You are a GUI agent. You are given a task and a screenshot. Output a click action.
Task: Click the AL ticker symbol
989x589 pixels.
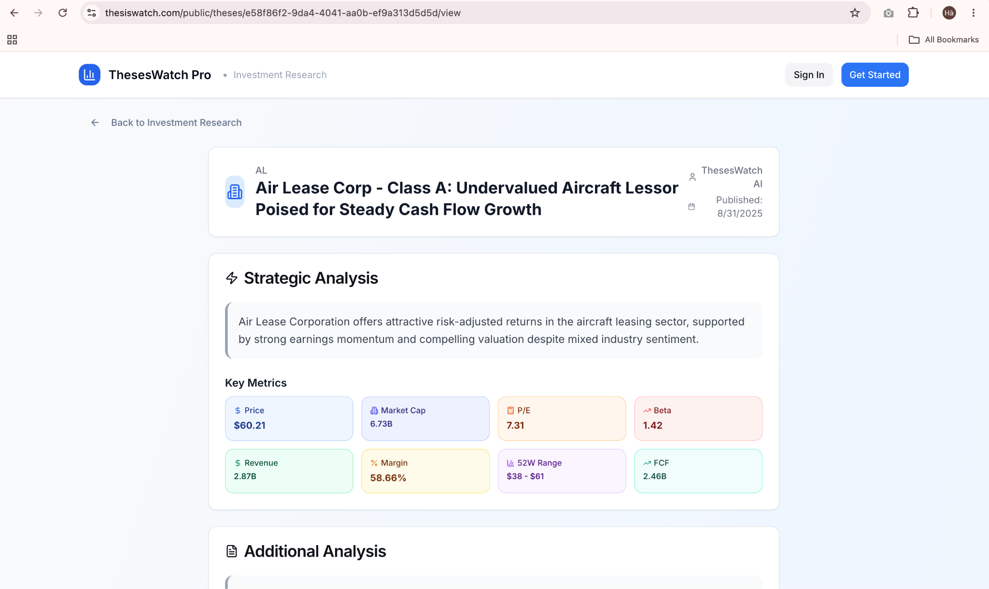coord(261,170)
